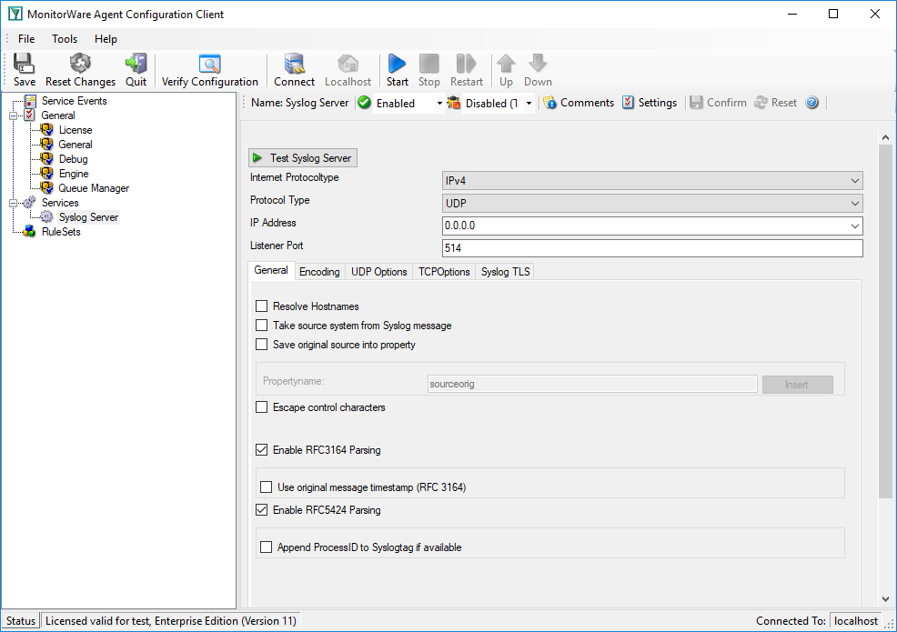The image size is (897, 632).
Task: Select RuleSets in the tree
Action: click(x=61, y=232)
